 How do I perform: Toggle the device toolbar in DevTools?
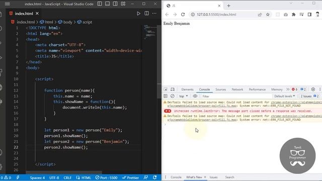pos(173,89)
